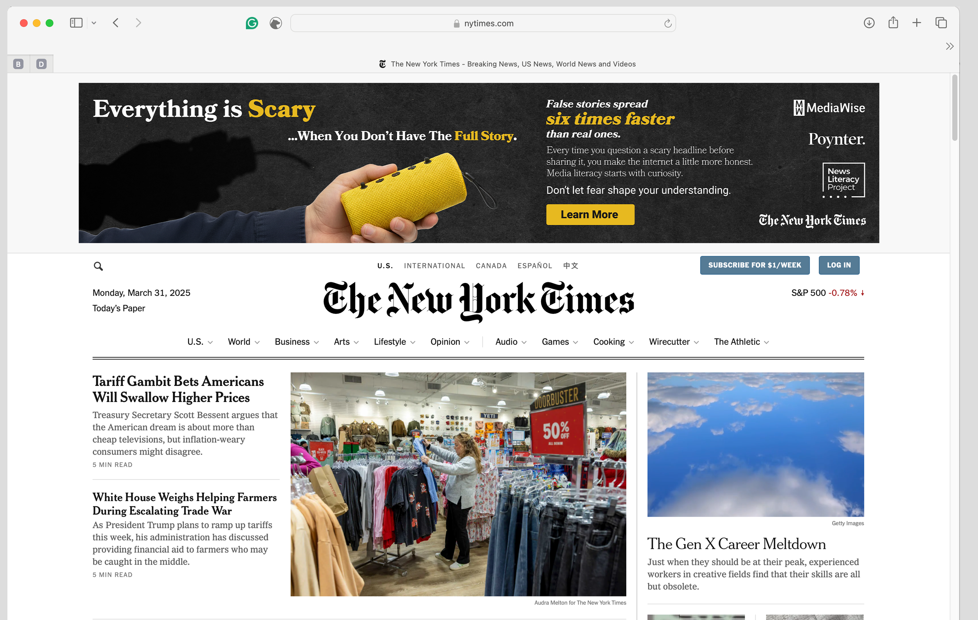Go back with the back arrow
The image size is (978, 620).
pos(116,23)
